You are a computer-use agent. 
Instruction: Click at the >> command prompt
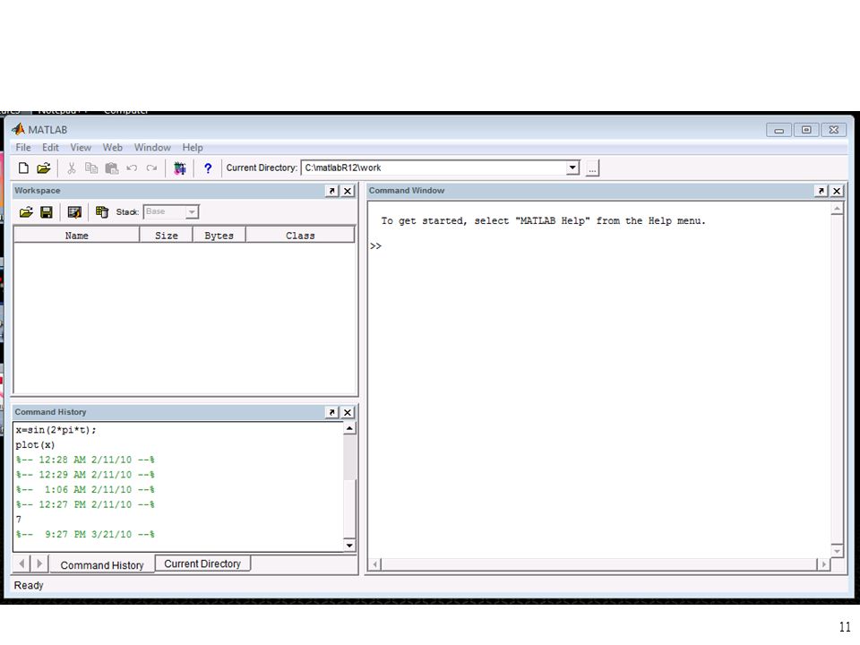pyautogui.click(x=375, y=245)
